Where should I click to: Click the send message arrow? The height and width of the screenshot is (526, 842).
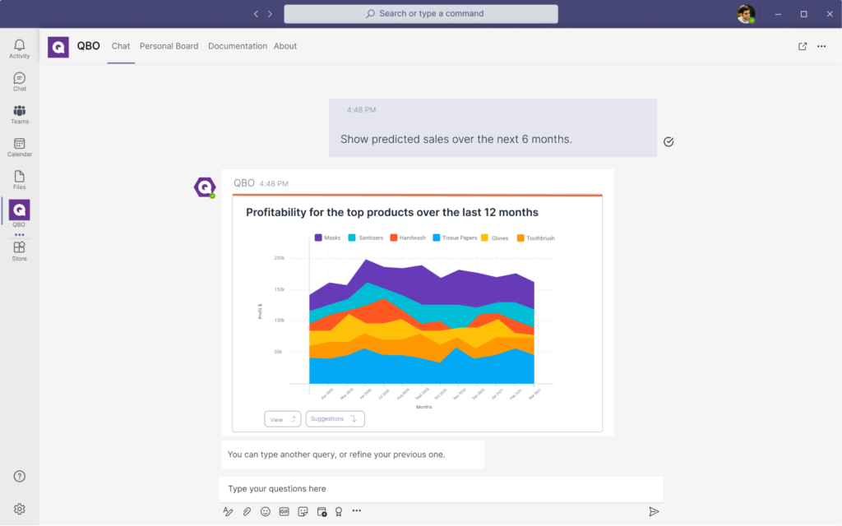click(x=654, y=511)
